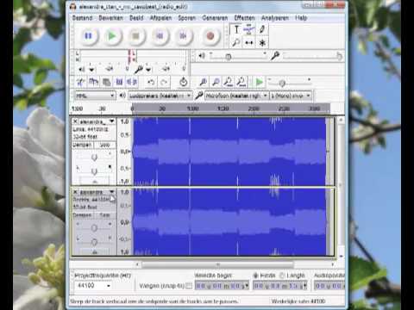Open the Microfoon input device dropdown
Screen dimensions: 414x310
pyautogui.click(x=236, y=96)
